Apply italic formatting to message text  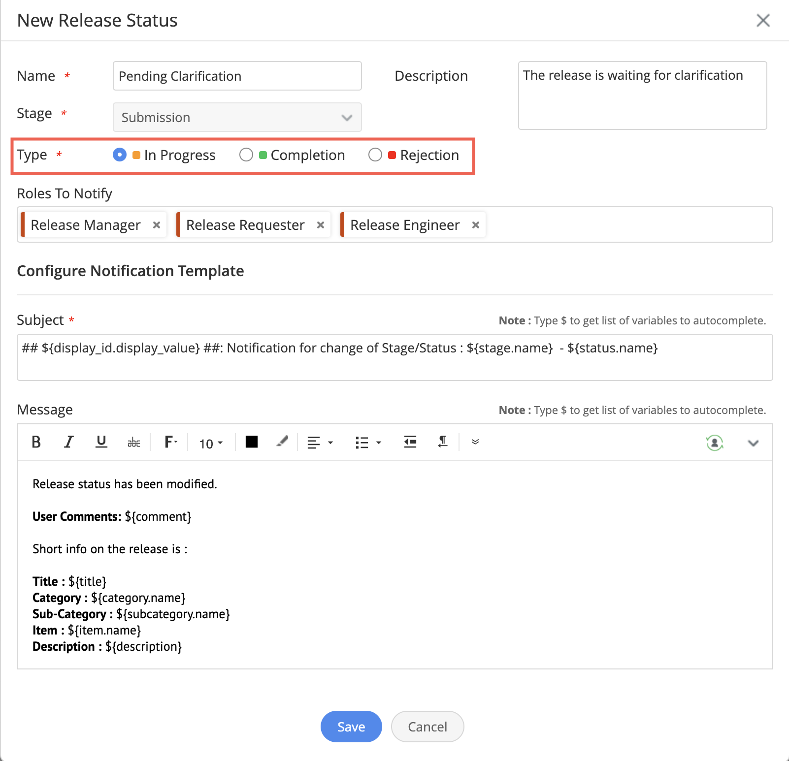[x=69, y=442]
